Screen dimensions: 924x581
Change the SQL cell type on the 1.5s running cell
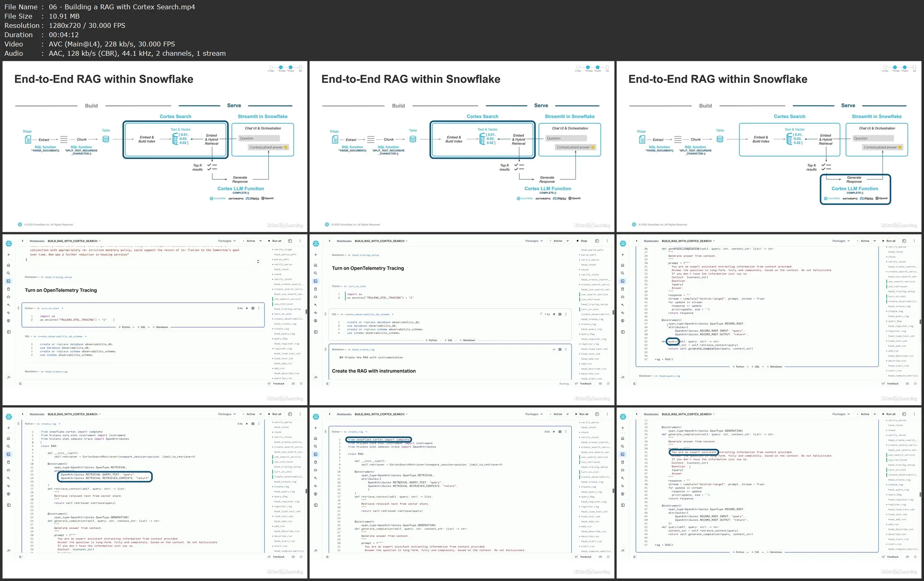[335, 314]
